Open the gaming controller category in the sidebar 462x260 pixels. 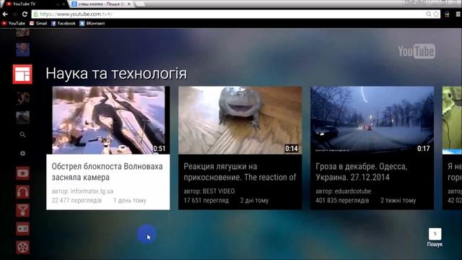[22, 229]
